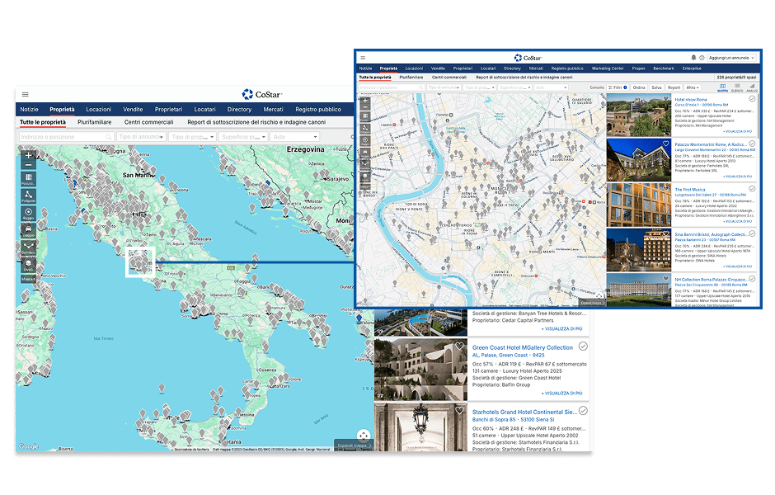Open the help question mark icon

pyautogui.click(x=702, y=58)
